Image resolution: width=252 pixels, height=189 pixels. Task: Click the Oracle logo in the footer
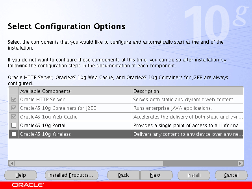point(28,185)
